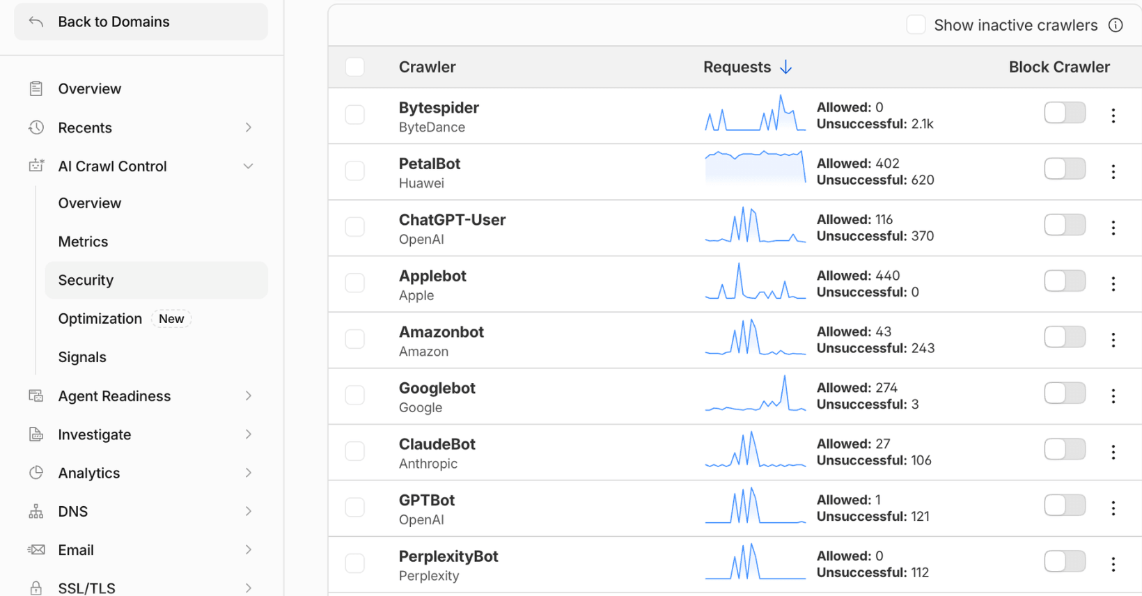This screenshot has height=596, width=1142.
Task: Open the three-dot menu for Bytespider
Action: point(1113,116)
